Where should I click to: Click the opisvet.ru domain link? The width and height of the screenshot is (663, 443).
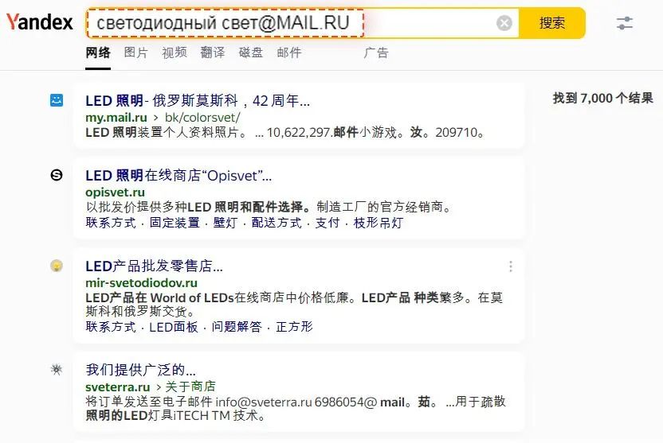[115, 192]
